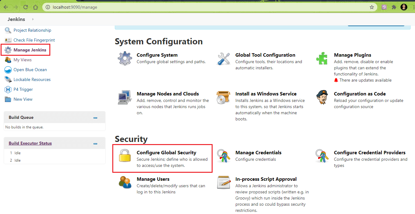Open the P4 Trigger link
Image resolution: width=415 pixels, height=214 pixels.
23,89
